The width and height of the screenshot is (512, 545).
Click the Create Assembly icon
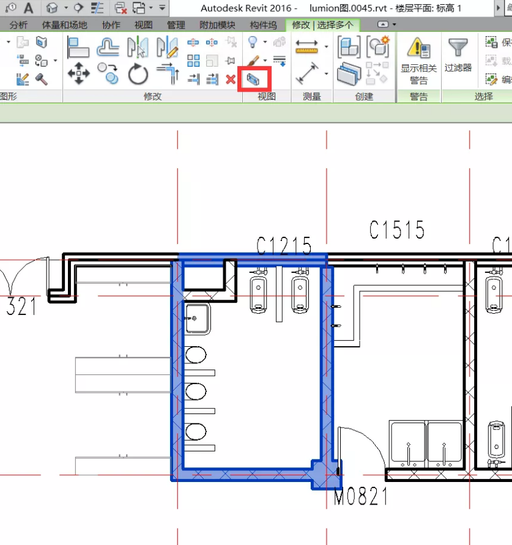[349, 47]
